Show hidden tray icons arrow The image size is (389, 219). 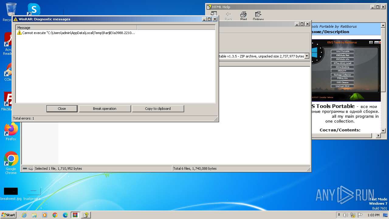pyautogui.click(x=339, y=215)
